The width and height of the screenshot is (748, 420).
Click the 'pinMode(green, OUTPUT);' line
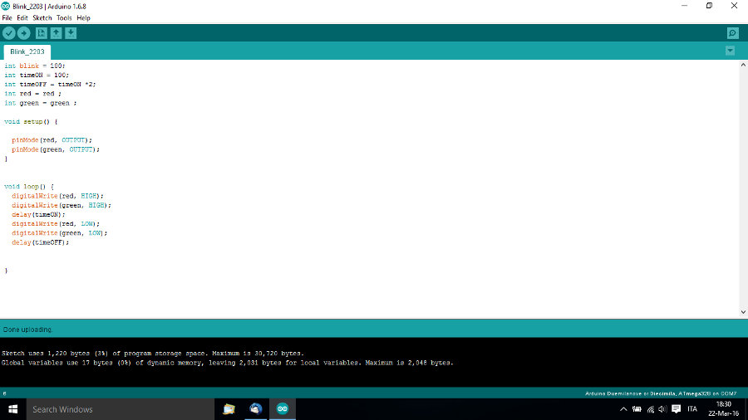click(x=56, y=149)
